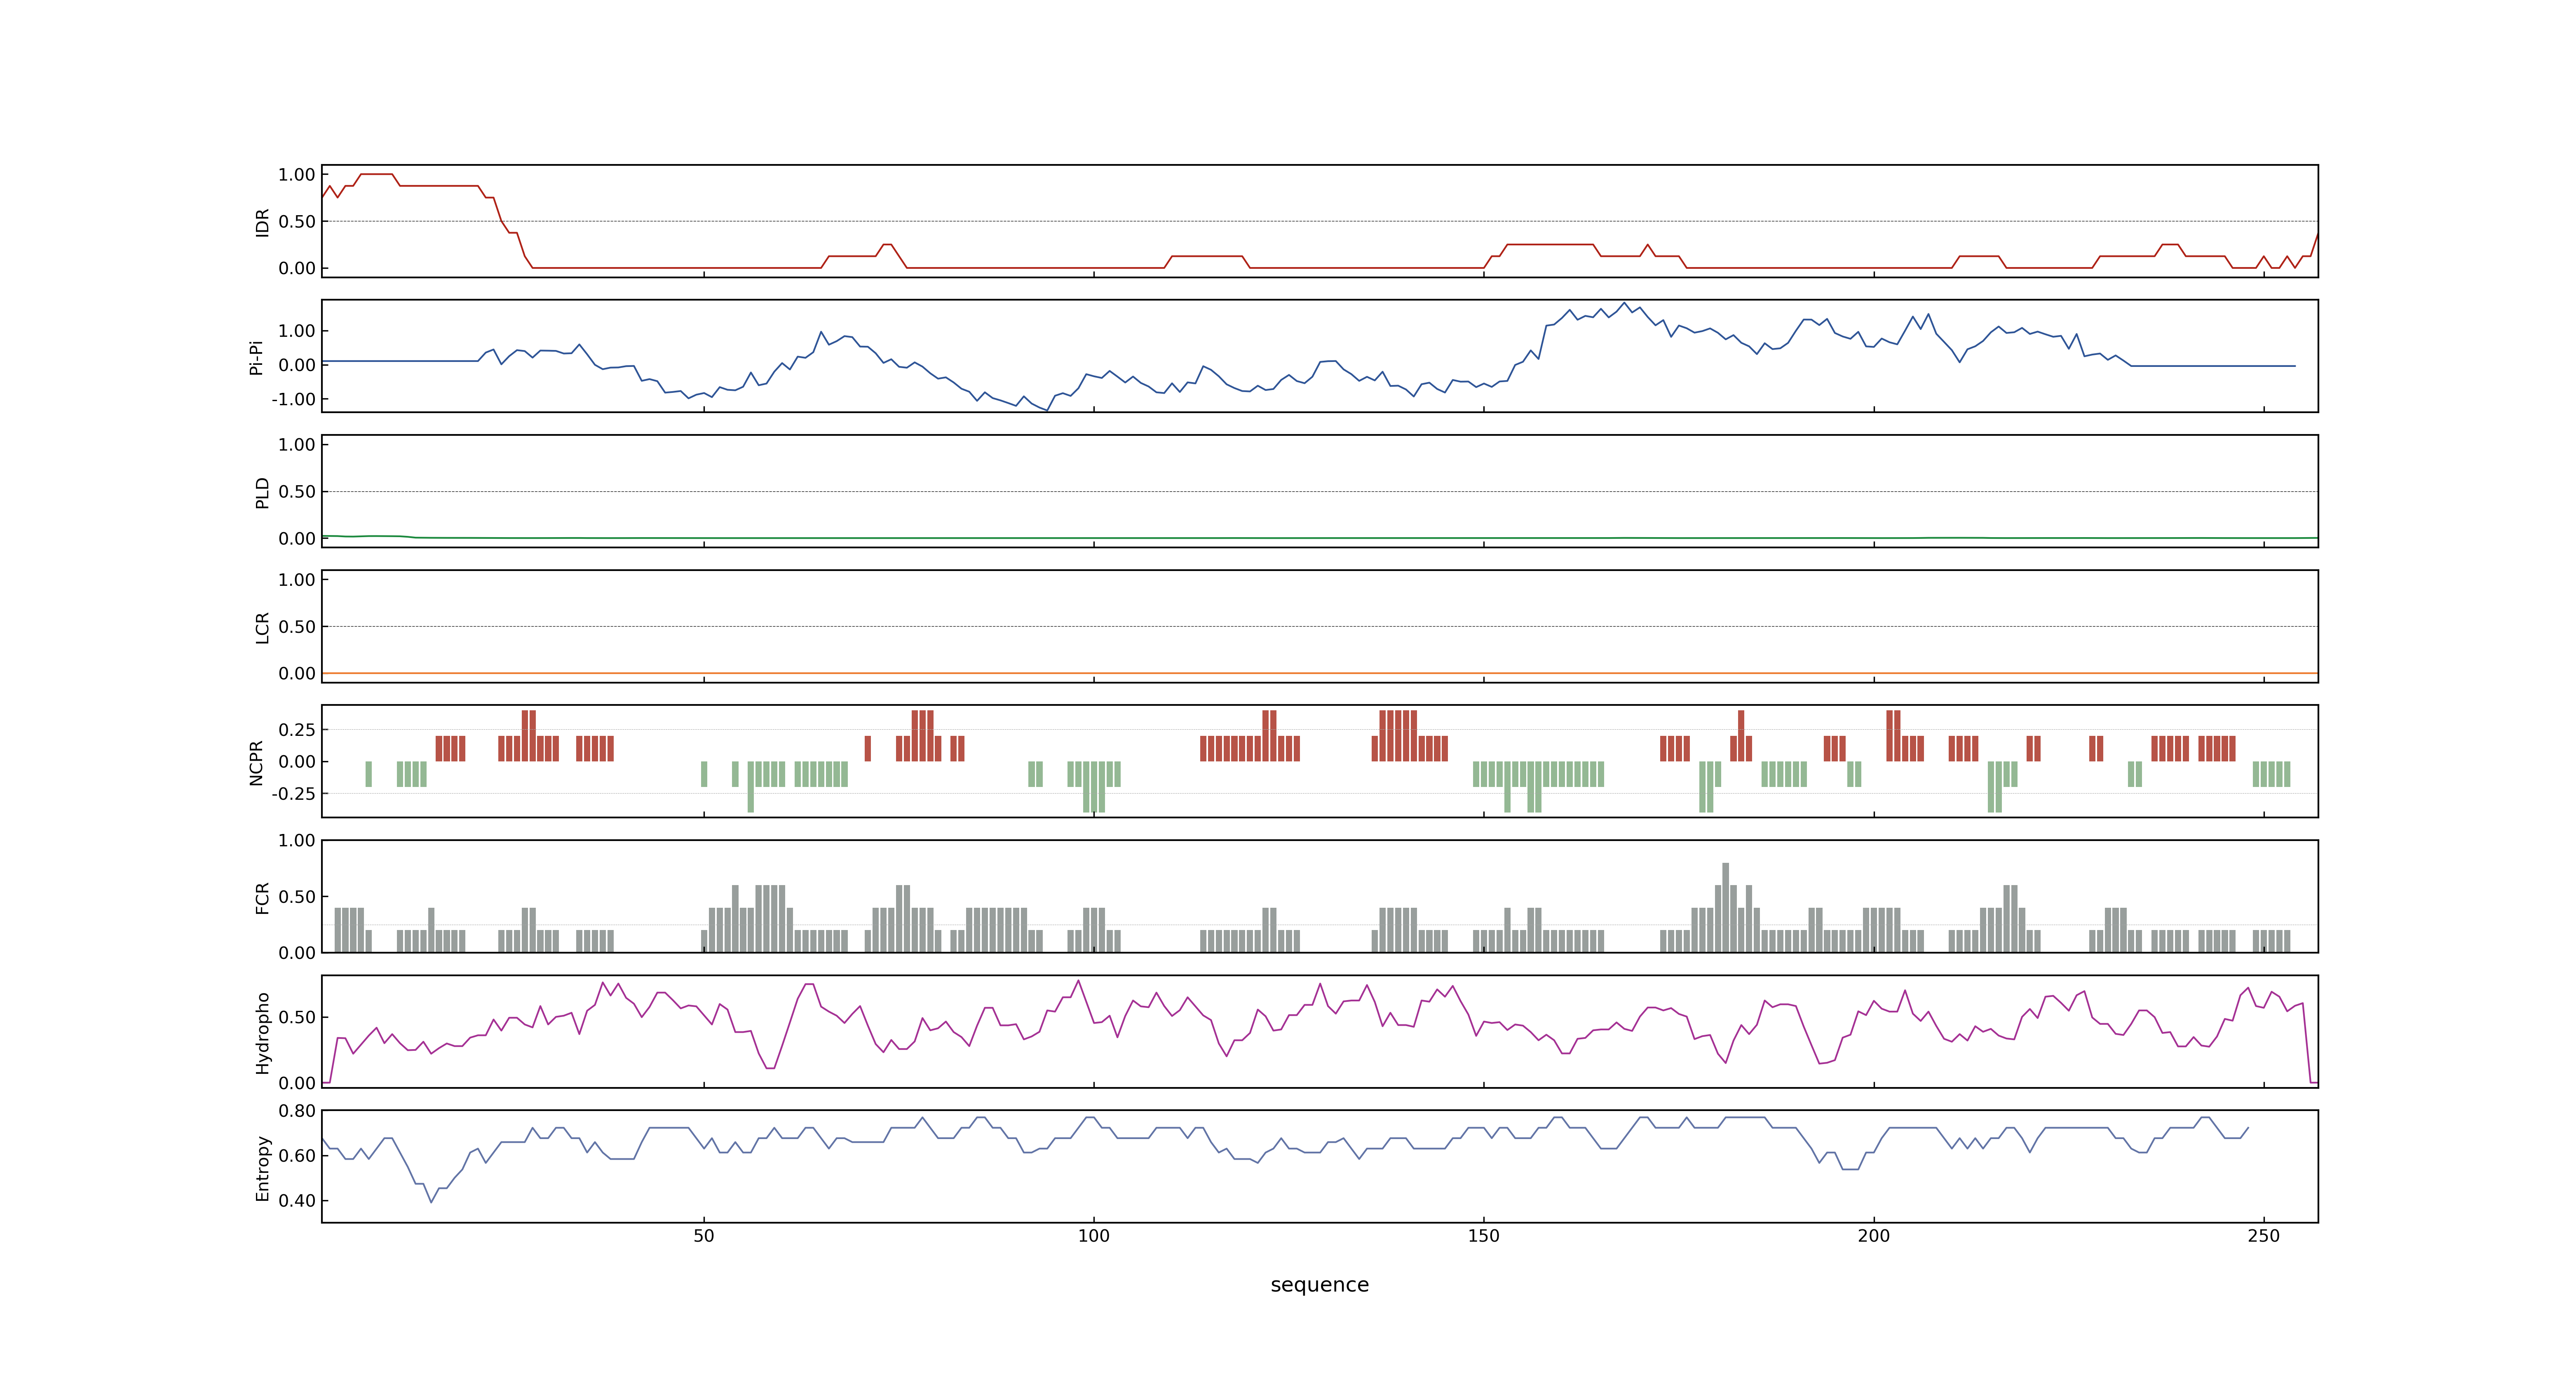Click the 'sequence' x-axis title
The width and height of the screenshot is (2576, 1374).
pos(1319,1285)
